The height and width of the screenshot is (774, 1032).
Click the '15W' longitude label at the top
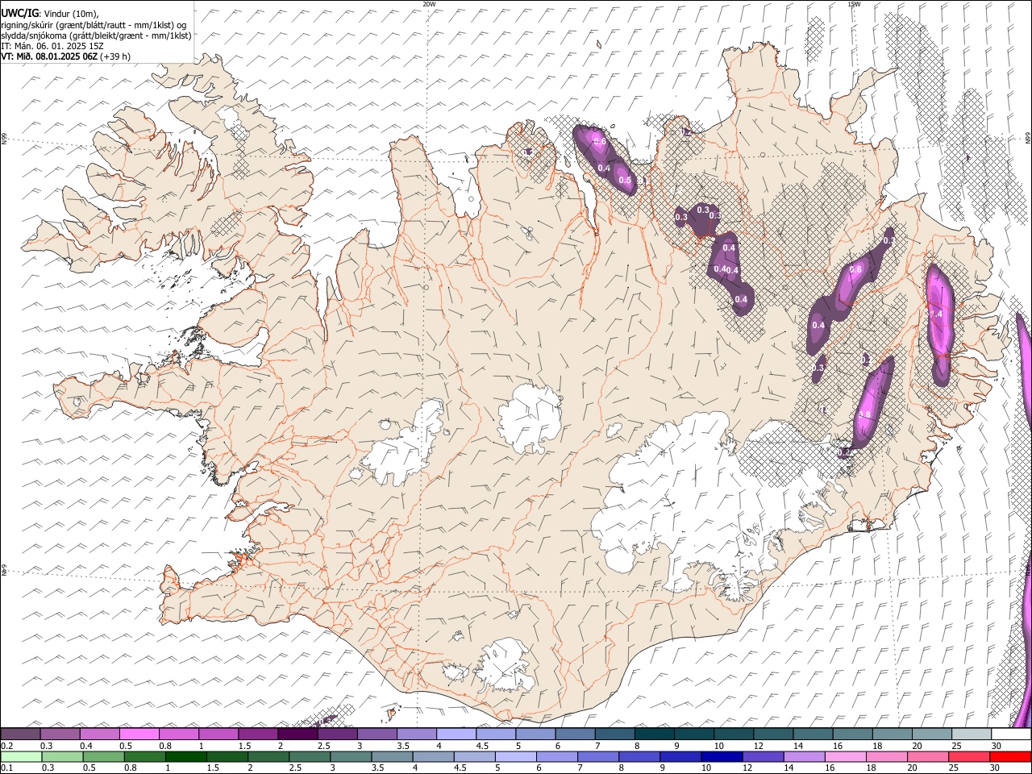point(854,4)
